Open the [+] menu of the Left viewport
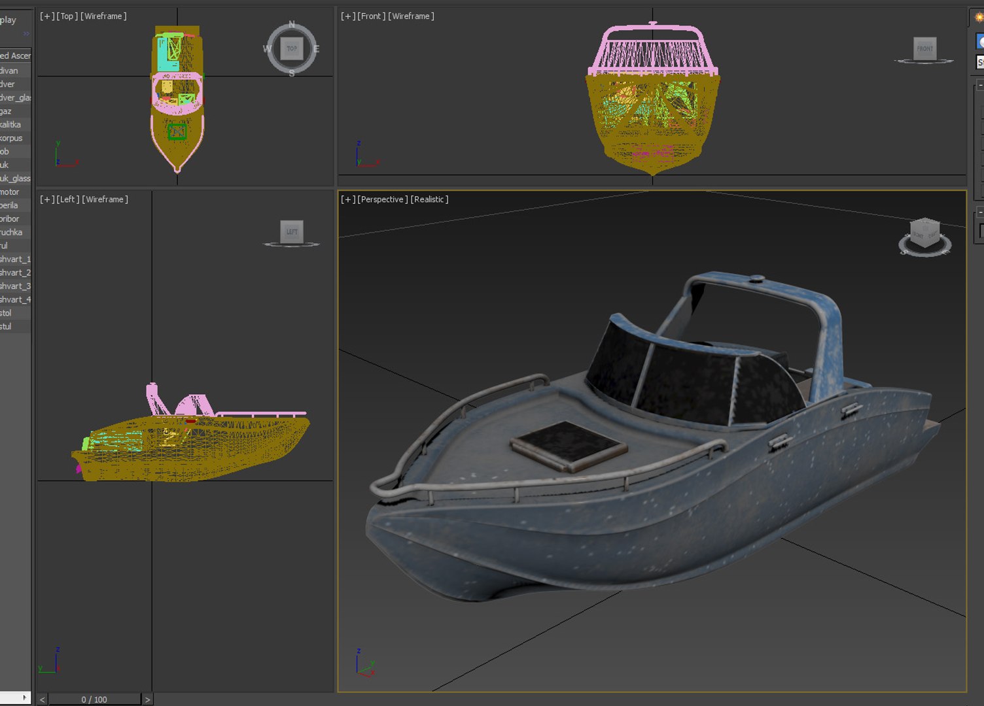This screenshot has height=706, width=984. [x=47, y=199]
